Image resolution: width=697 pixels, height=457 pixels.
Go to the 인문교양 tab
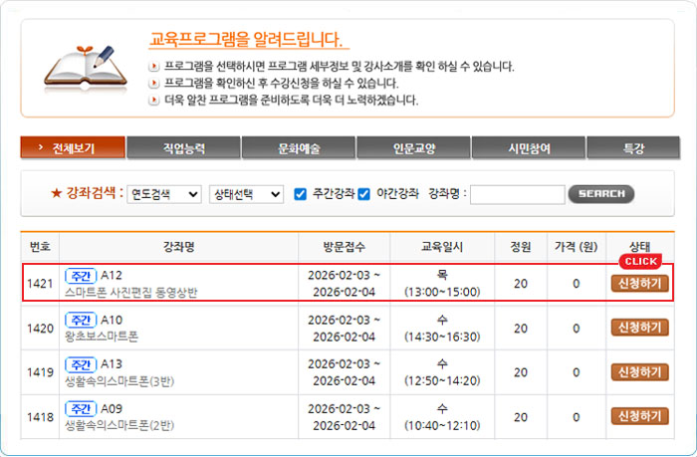413,148
